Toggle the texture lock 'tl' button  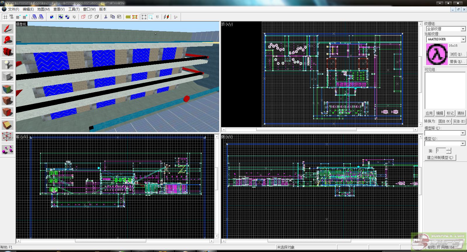[157, 17]
